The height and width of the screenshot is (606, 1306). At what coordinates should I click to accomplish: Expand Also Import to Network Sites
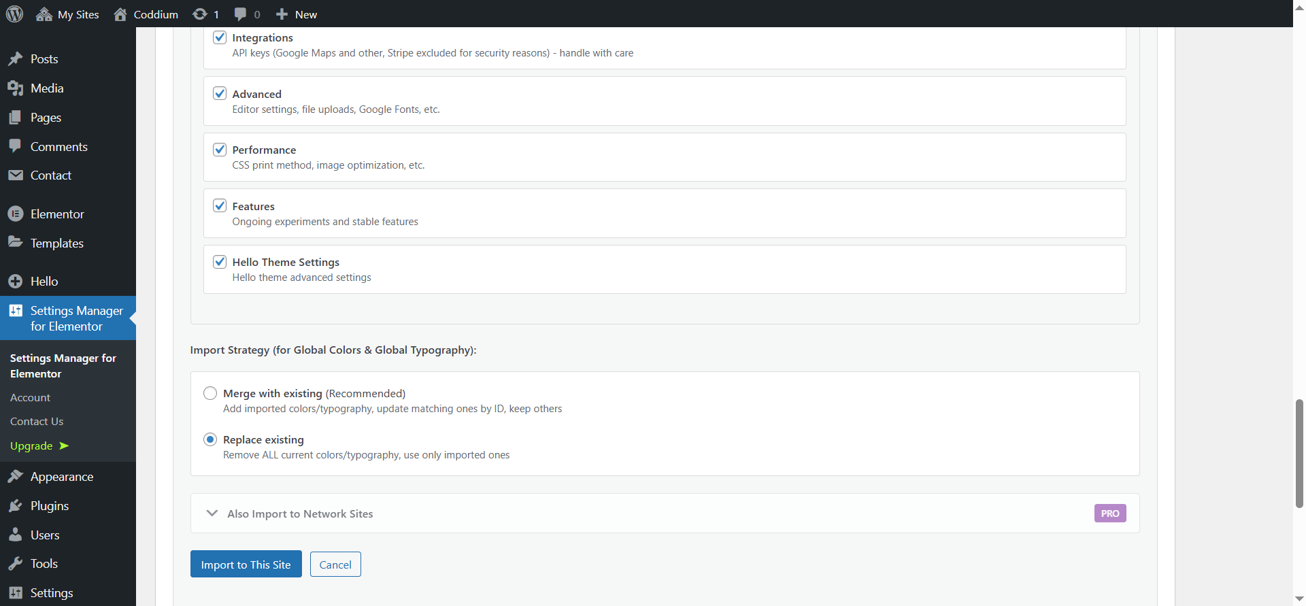point(212,514)
